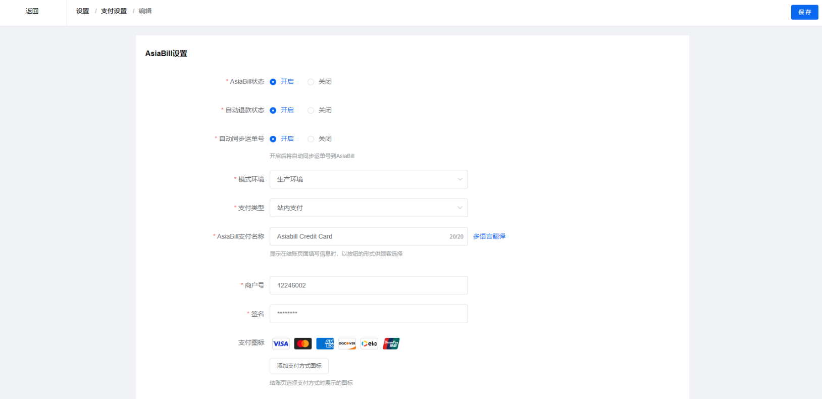The width and height of the screenshot is (822, 399).
Task: Focus the 商户号 field containing 12246002
Action: [x=369, y=285]
